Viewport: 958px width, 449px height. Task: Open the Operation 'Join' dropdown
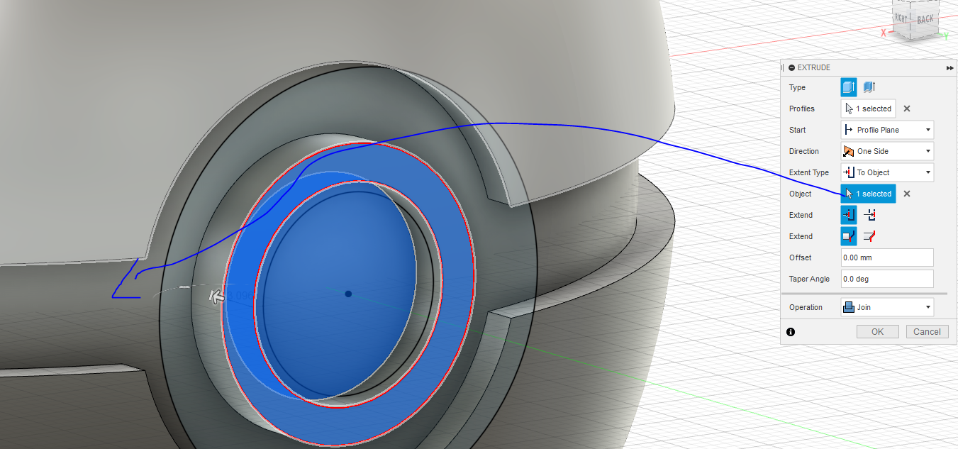(887, 307)
